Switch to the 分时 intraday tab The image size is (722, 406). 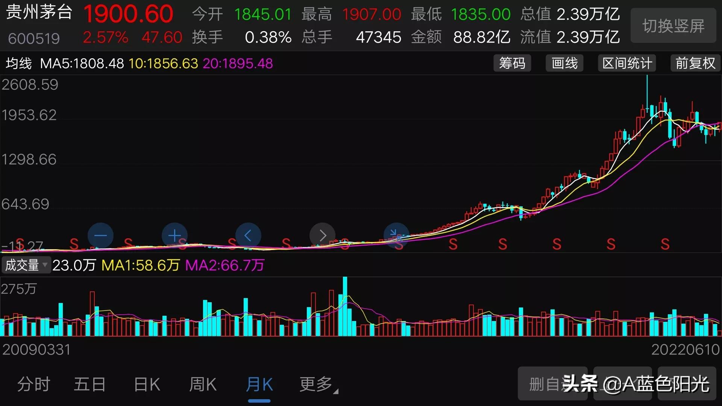point(33,384)
